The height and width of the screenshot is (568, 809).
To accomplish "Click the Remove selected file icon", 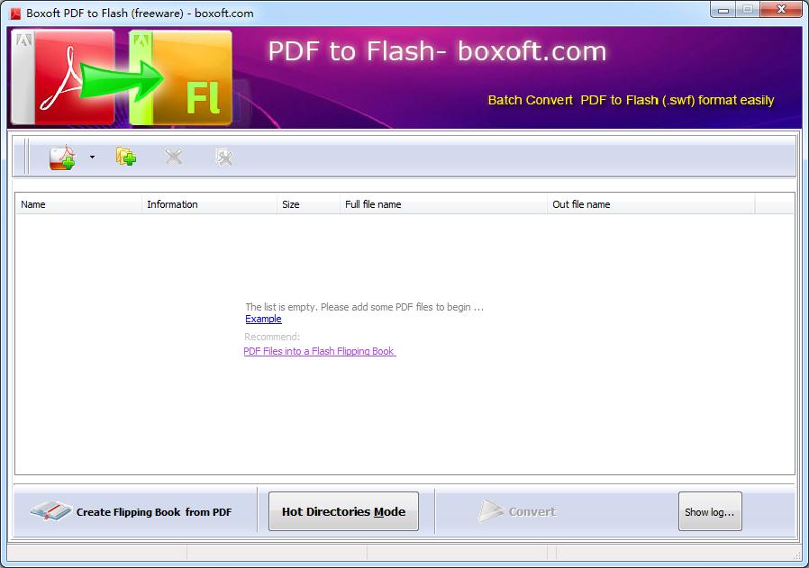I will click(x=173, y=156).
